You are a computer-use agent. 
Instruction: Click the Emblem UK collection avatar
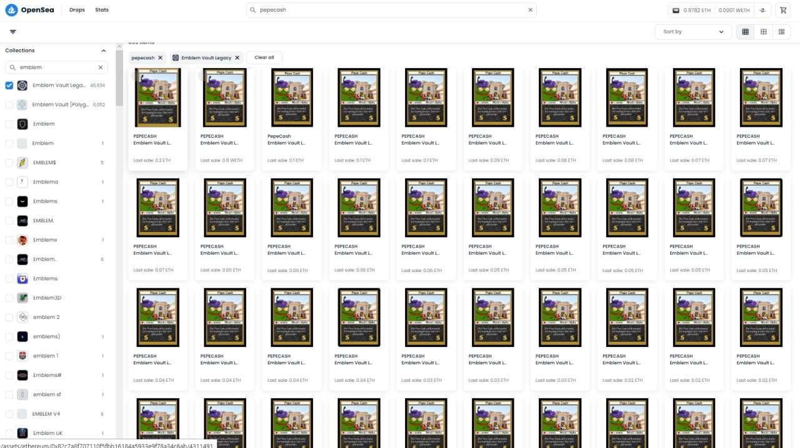click(x=22, y=433)
